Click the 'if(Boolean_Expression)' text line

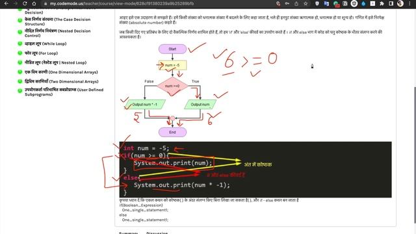[141, 205]
